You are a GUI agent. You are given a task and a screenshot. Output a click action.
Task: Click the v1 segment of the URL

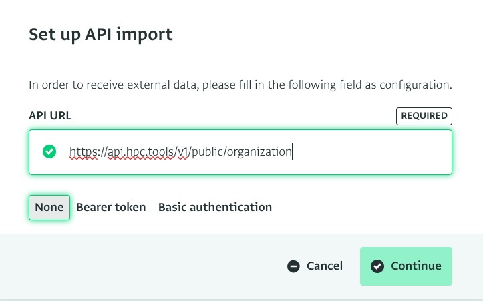(x=183, y=152)
